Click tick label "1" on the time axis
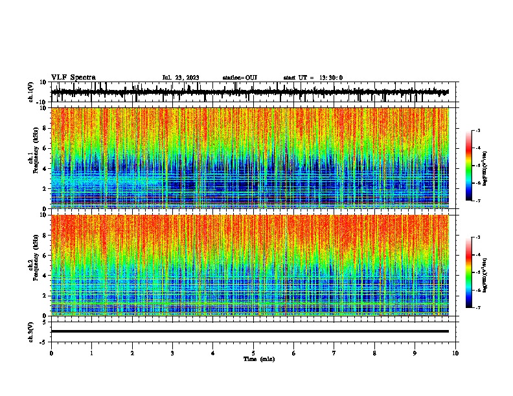This screenshot has width=513, height=396. point(91,353)
